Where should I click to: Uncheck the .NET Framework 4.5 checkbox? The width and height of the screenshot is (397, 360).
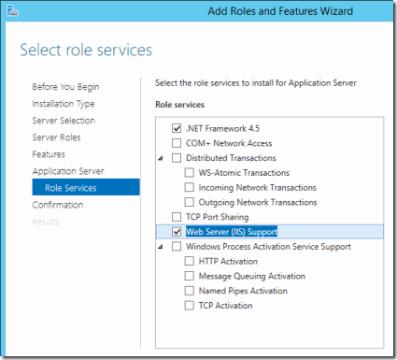[x=177, y=128]
